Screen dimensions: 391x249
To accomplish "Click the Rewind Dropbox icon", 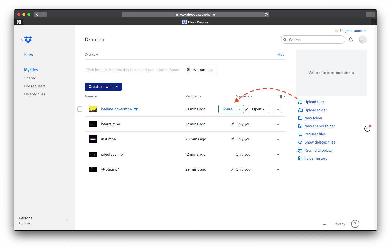I will (x=300, y=150).
